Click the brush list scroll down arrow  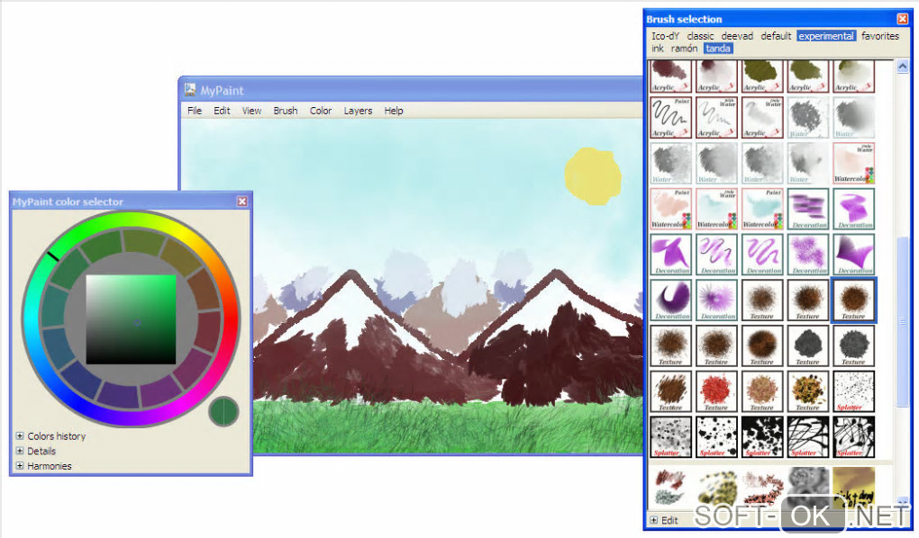click(903, 502)
